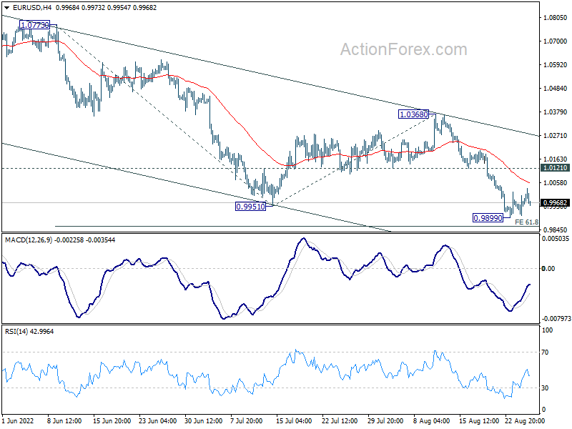Image resolution: width=572 pixels, height=429 pixels.
Task: Click the 1.07730 price label
Action: [x=34, y=25]
